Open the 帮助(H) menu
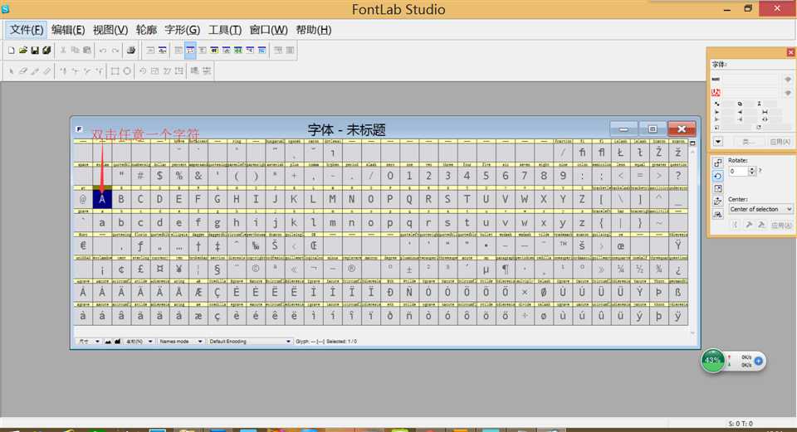797x432 pixels. coord(314,30)
